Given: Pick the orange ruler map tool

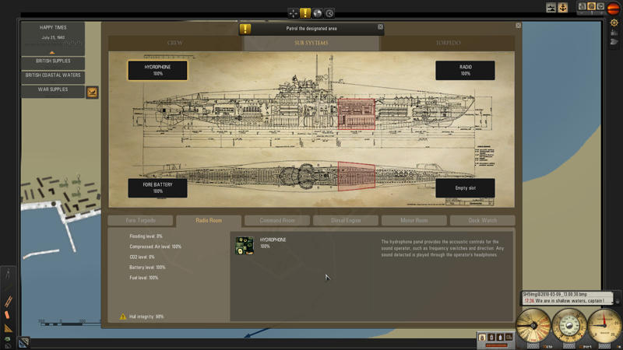Looking at the screenshot, I should pyautogui.click(x=9, y=300).
